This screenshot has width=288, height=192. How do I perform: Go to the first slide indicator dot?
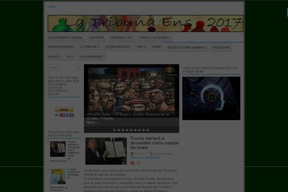pyautogui.click(x=115, y=130)
